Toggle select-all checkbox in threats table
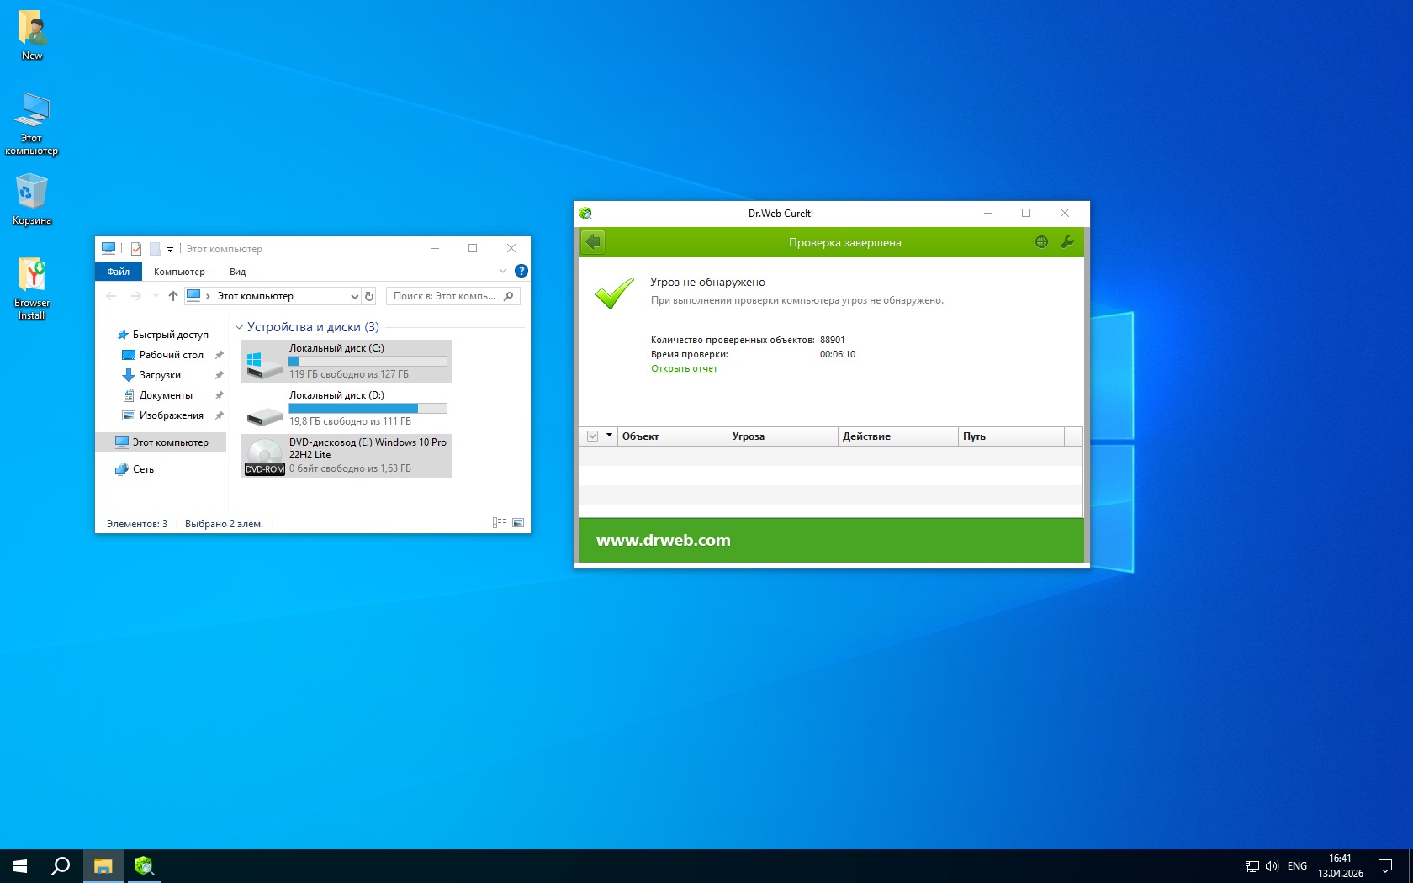This screenshot has height=883, width=1413. tap(593, 436)
